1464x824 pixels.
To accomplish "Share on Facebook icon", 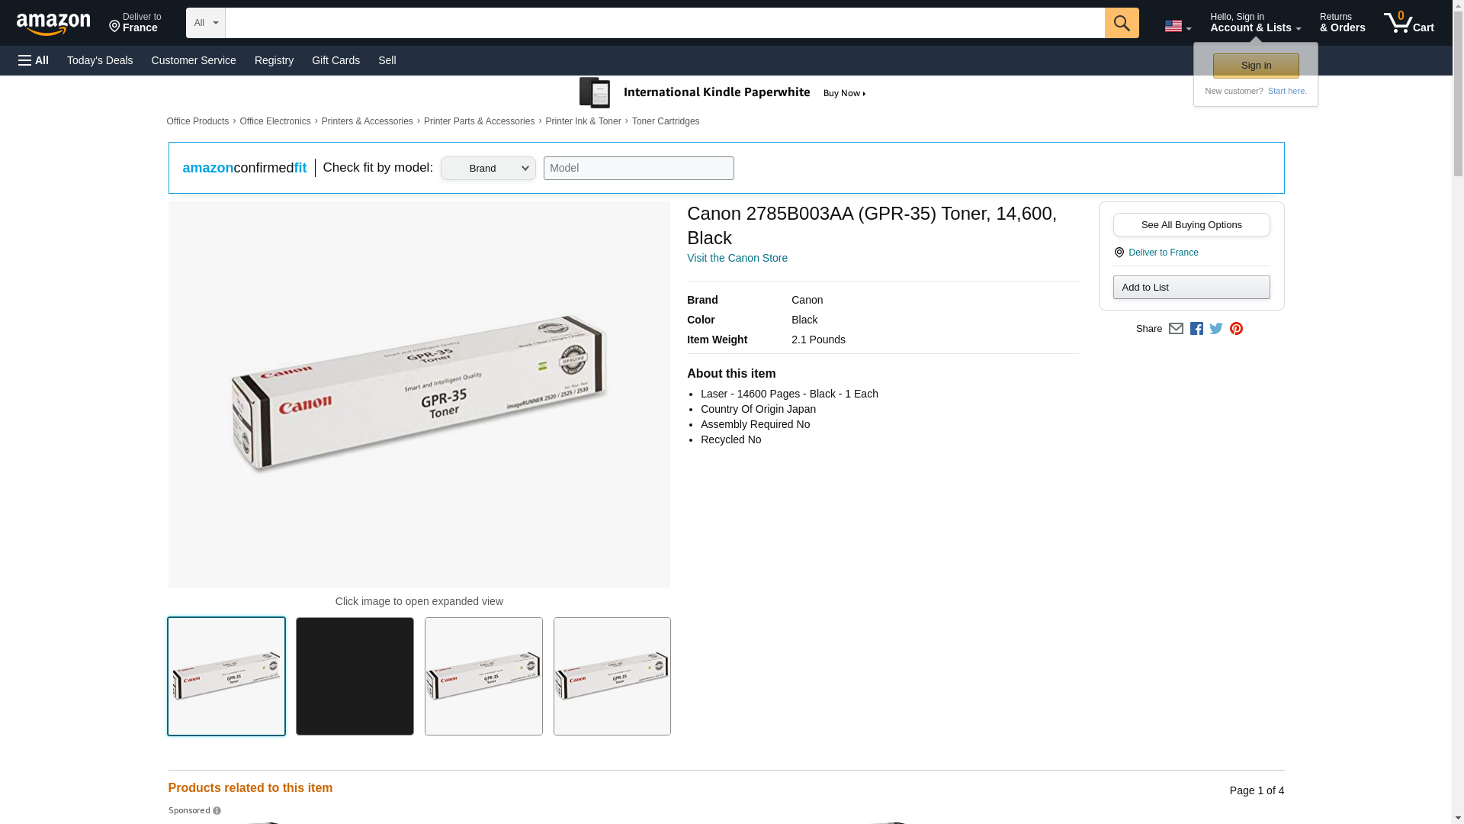I will tap(1196, 329).
